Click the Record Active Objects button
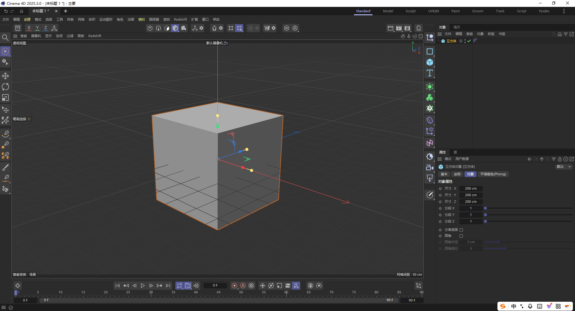575x311 pixels. 234,286
